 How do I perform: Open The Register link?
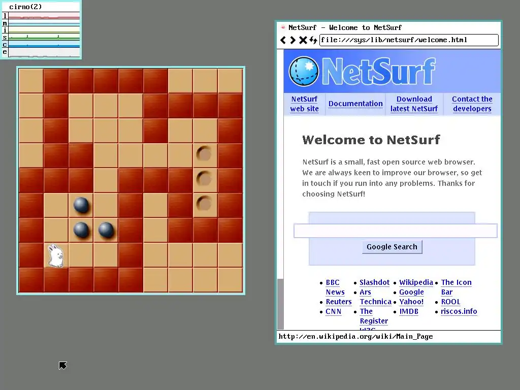tap(374, 316)
